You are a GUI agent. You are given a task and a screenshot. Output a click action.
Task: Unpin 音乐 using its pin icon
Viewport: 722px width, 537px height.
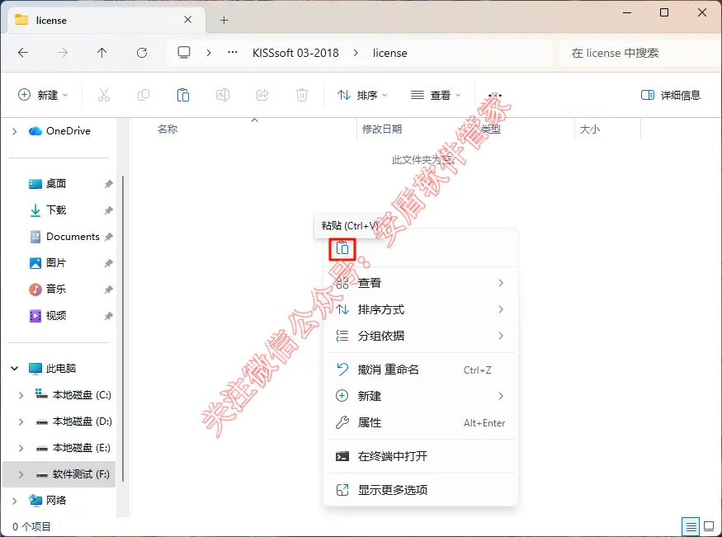pos(108,290)
